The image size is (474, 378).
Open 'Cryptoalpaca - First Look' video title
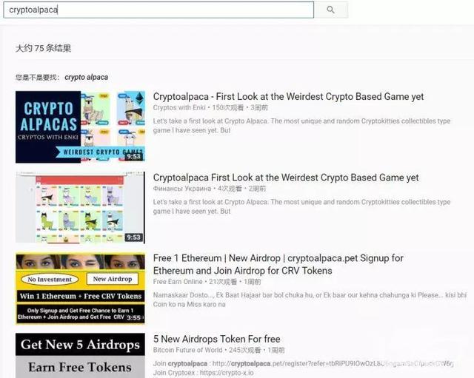288,97
